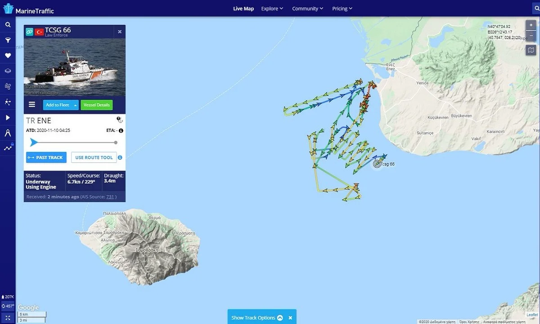540x324 pixels.
Task: Open My Fleets heart icon
Action: 8,55
